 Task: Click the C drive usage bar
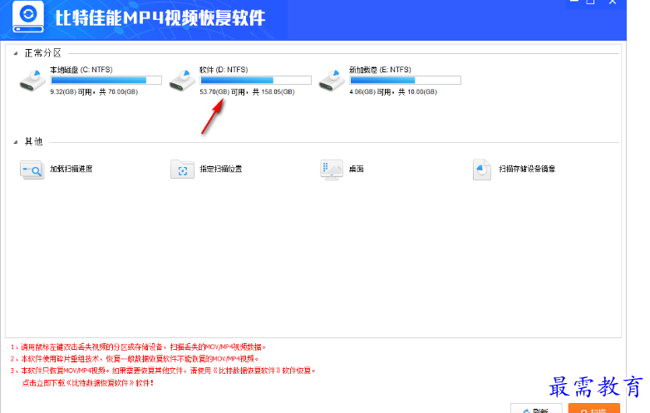click(x=106, y=81)
